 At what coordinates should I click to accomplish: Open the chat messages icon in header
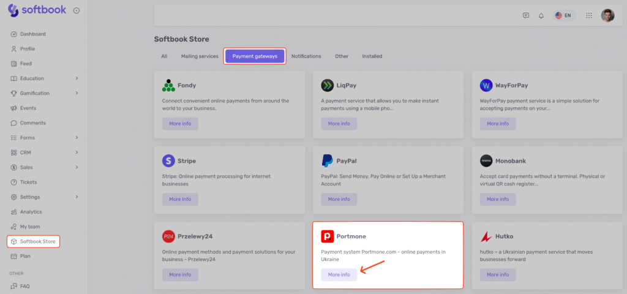[526, 15]
